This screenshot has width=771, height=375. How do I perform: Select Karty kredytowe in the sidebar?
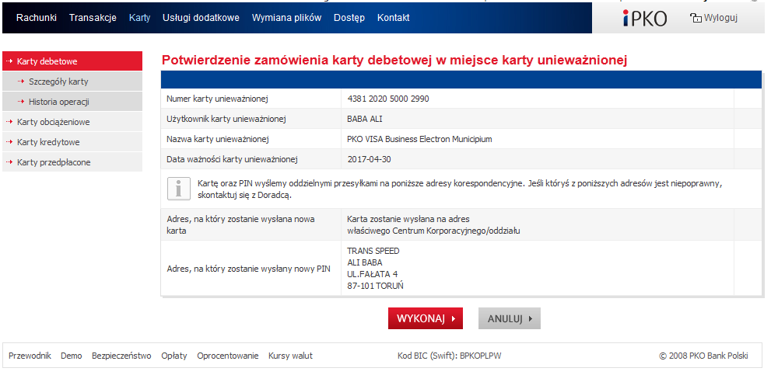tap(72, 142)
